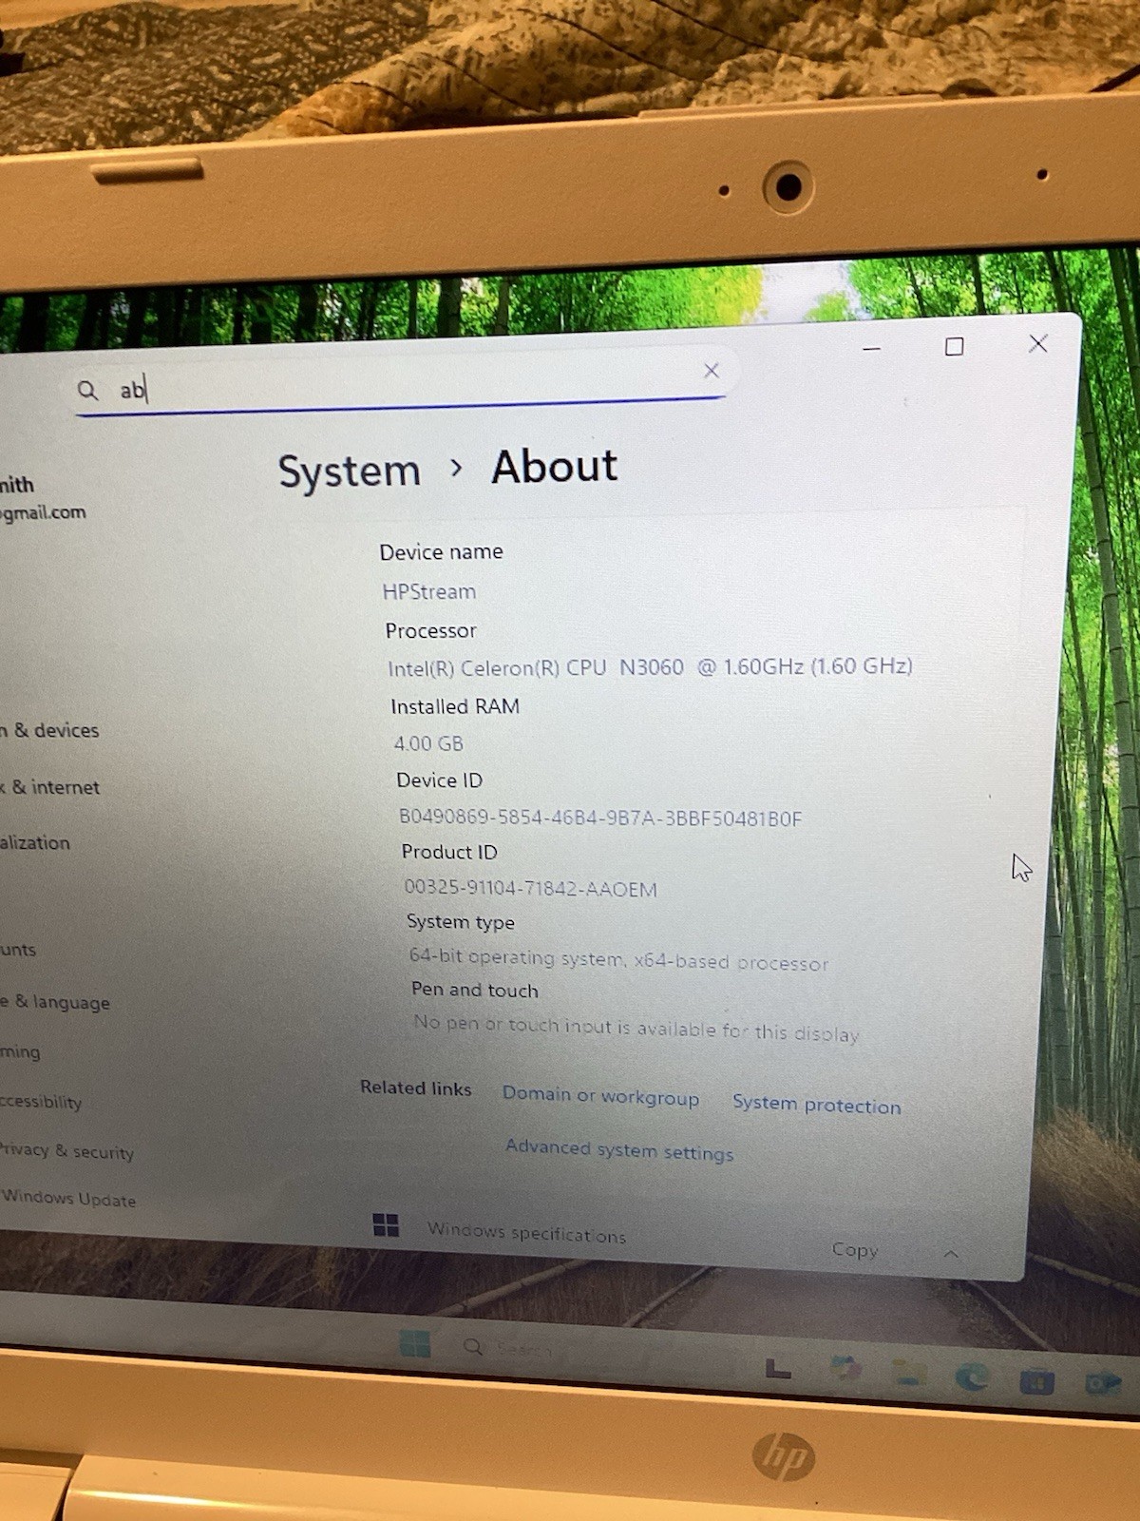Open Network & internet in sidebar
Screen dimensions: 1140x1521
pos(50,787)
